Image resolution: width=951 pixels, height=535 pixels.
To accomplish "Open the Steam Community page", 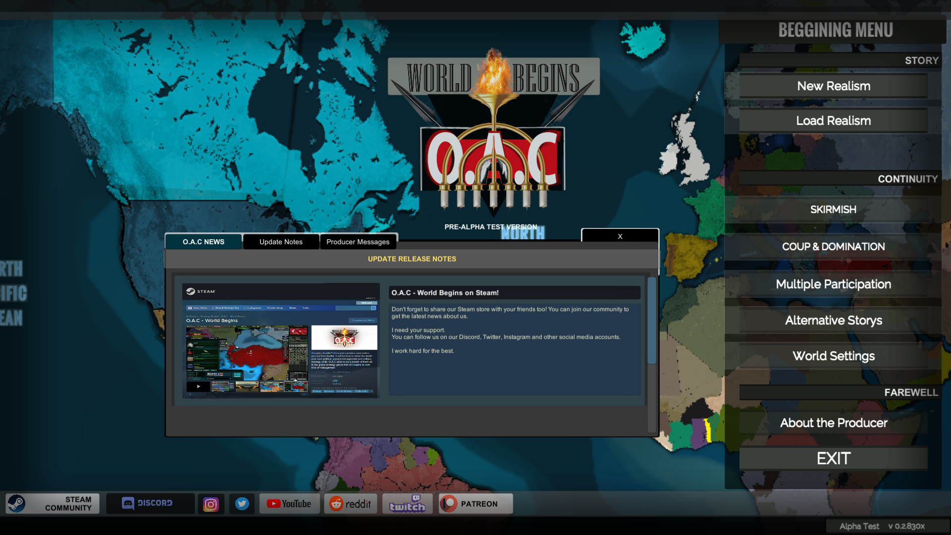I will [52, 503].
